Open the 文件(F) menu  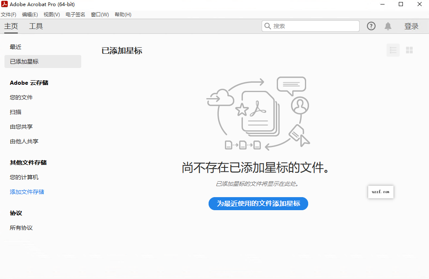[9, 15]
